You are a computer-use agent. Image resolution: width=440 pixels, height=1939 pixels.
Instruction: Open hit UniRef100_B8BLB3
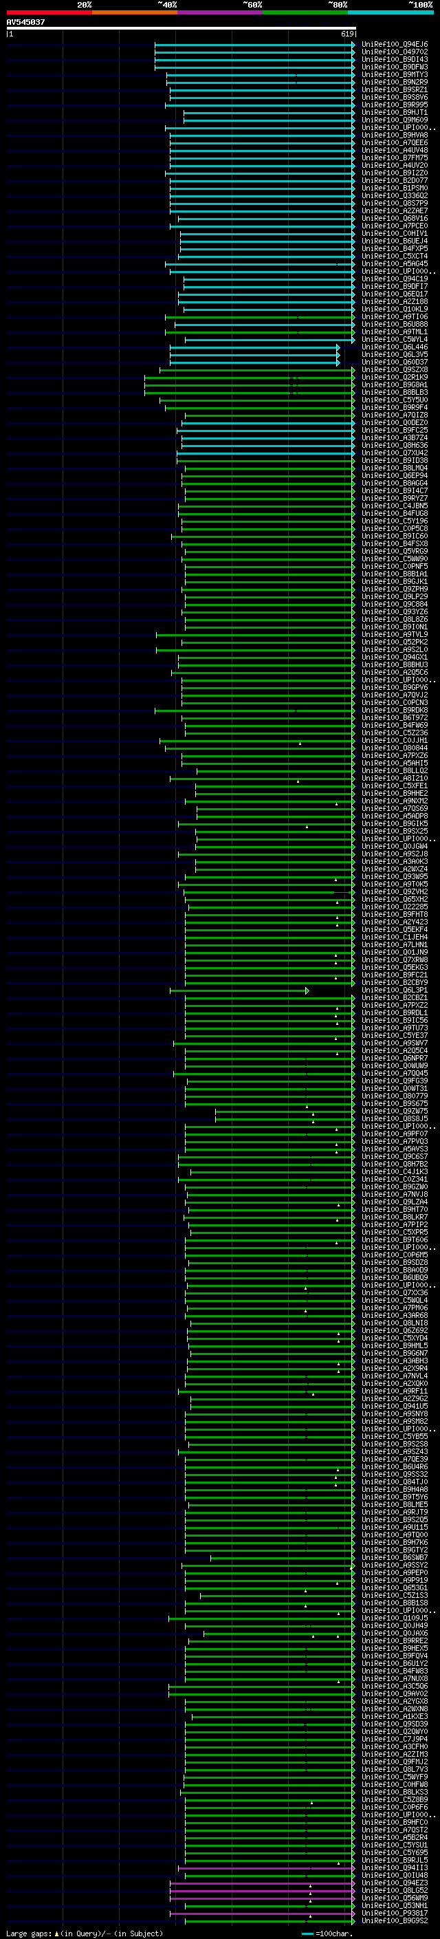[394, 392]
